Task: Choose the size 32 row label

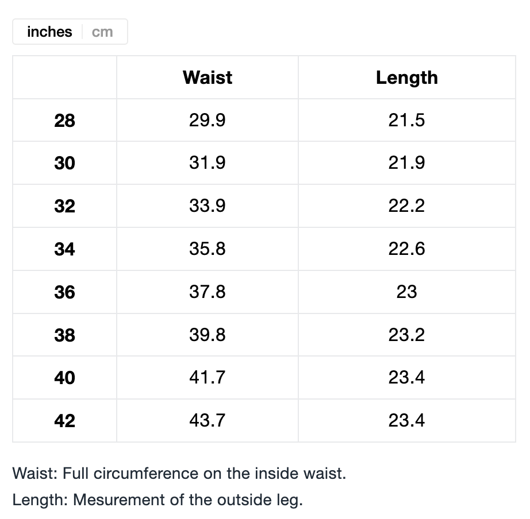Action: (x=64, y=206)
